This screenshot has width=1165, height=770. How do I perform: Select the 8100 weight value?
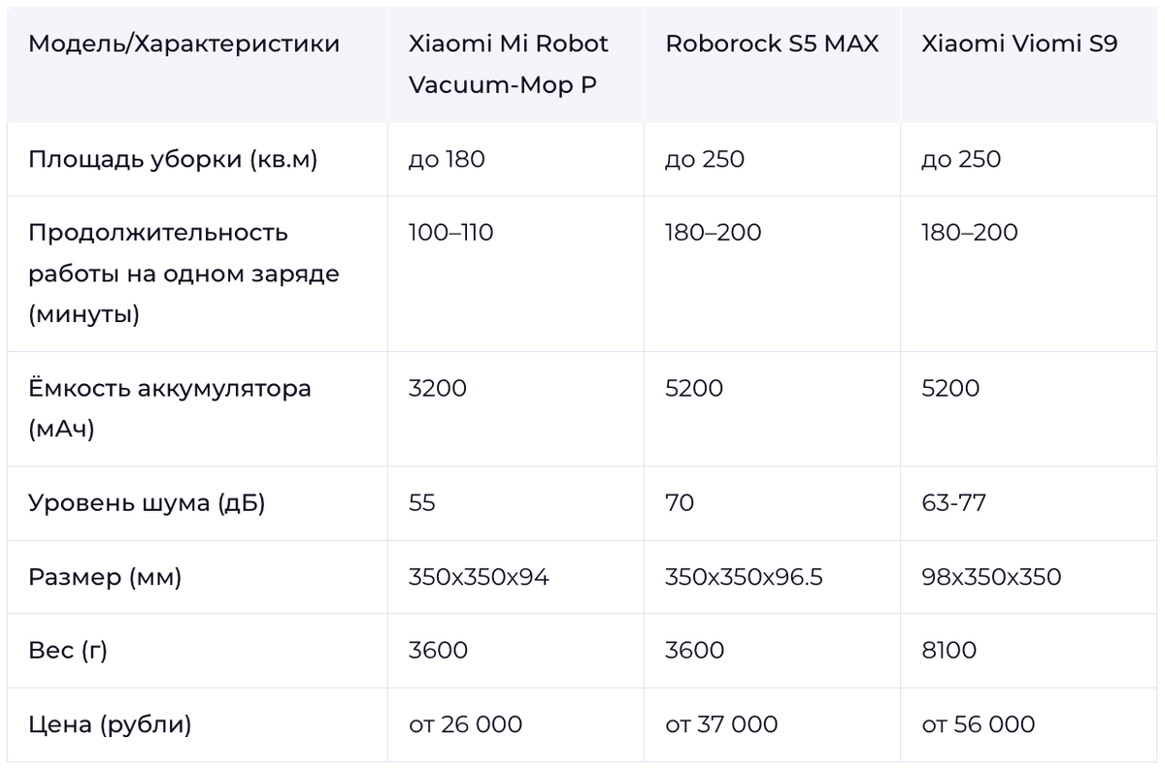tap(949, 651)
